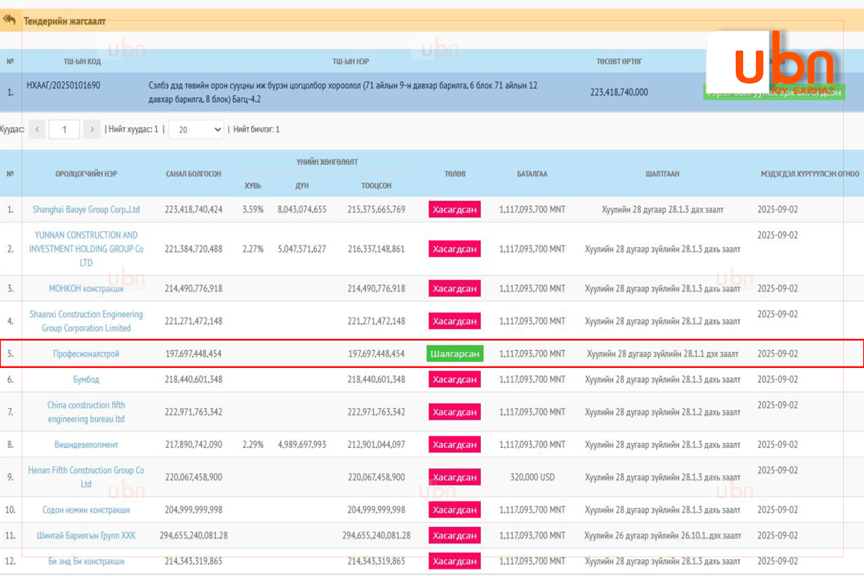Open the Професионалстрой participant link
Screen dimensions: 864x576
[x=86, y=354]
